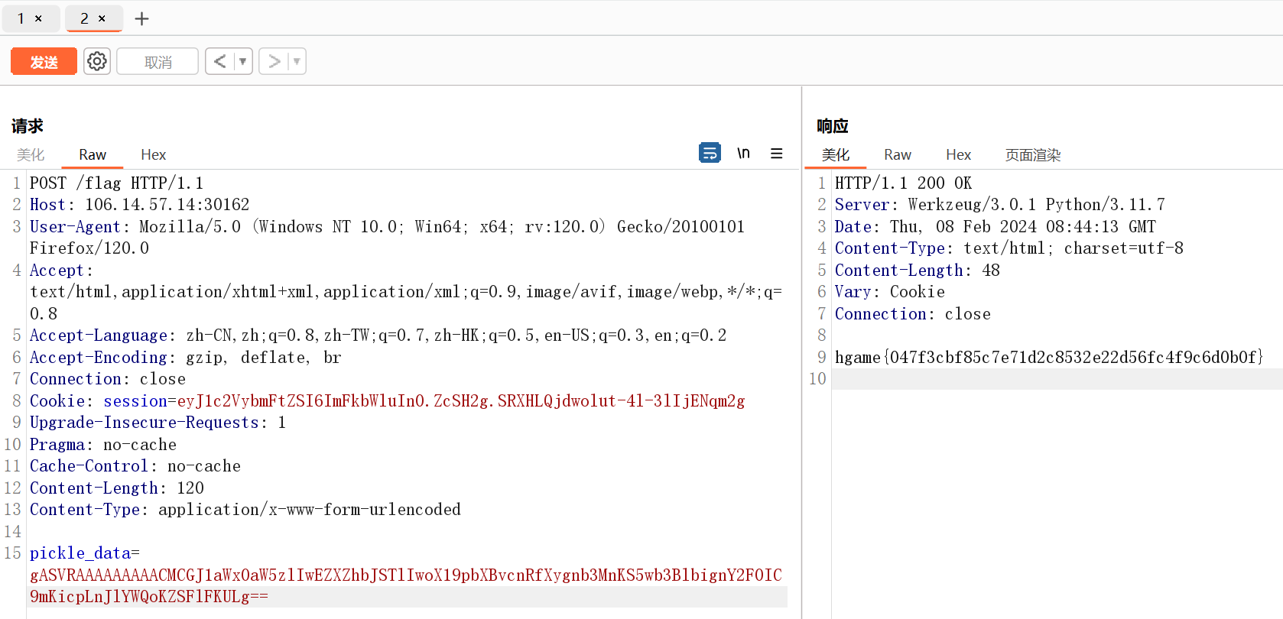This screenshot has height=619, width=1283.
Task: Switch request view to 美化 tab
Action: (31, 154)
